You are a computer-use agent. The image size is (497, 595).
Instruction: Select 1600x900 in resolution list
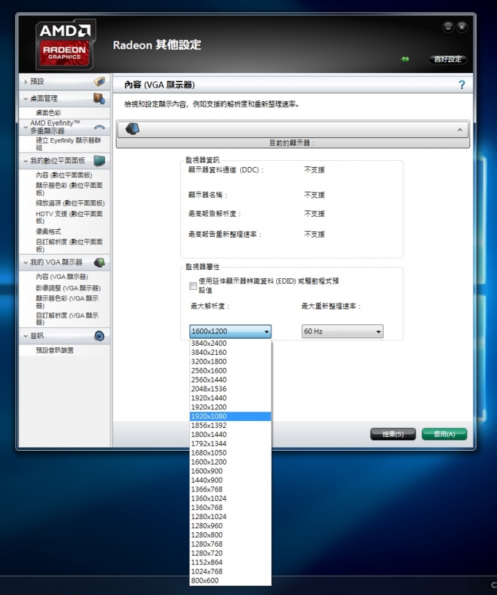click(x=231, y=471)
